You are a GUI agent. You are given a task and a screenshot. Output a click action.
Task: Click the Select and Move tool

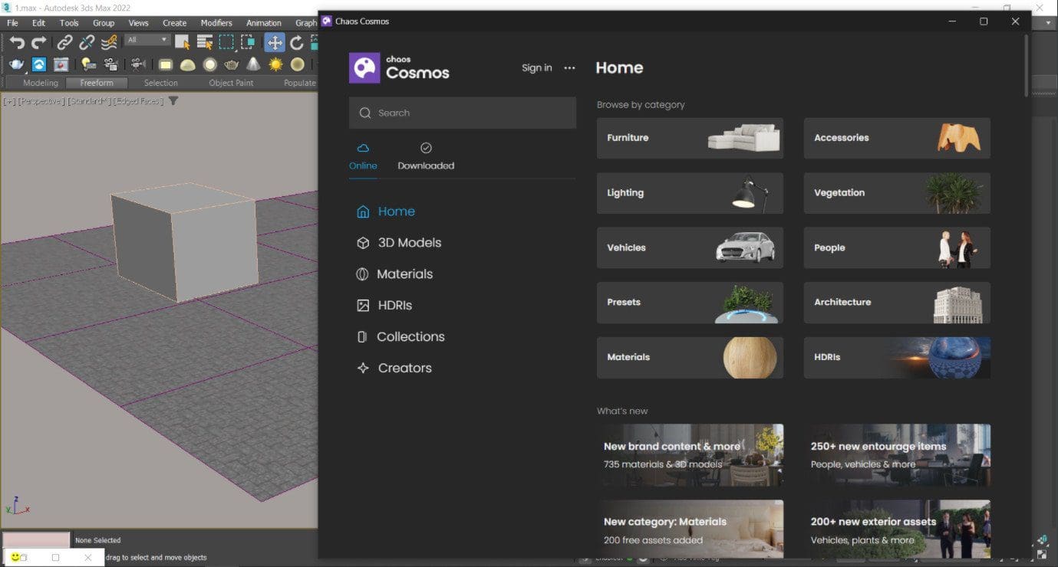tap(275, 42)
